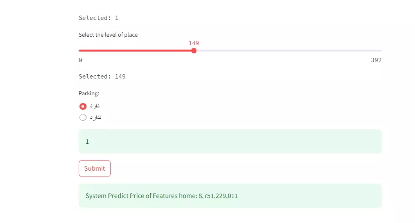The height and width of the screenshot is (223, 415).
Task: Click the slider minimum value 0
Action: coord(80,60)
